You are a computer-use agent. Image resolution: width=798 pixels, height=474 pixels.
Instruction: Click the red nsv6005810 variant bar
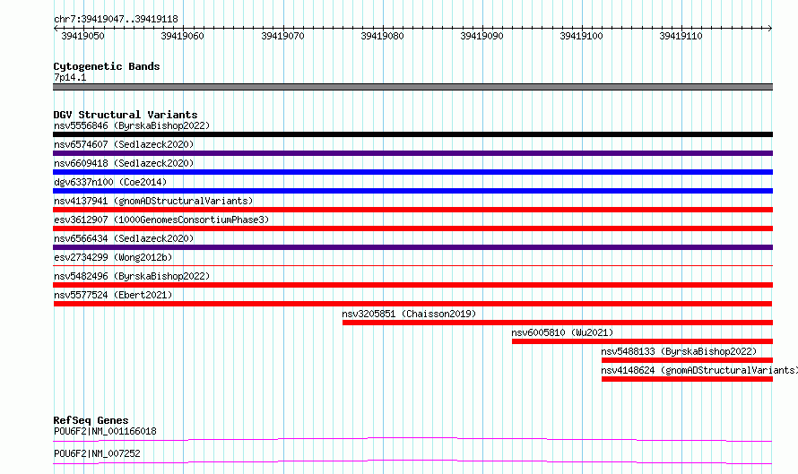tap(642, 341)
